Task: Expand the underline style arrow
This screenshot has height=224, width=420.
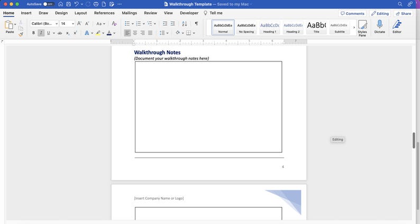Action: point(53,33)
